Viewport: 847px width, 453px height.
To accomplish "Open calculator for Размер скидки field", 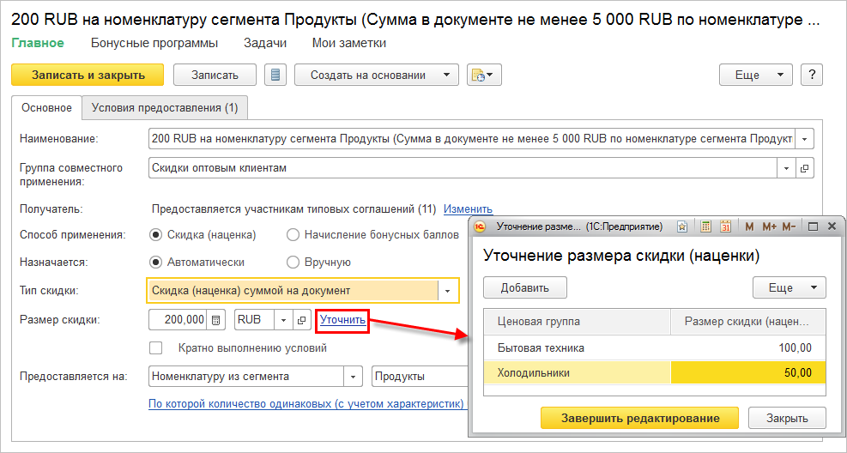I will pos(216,320).
